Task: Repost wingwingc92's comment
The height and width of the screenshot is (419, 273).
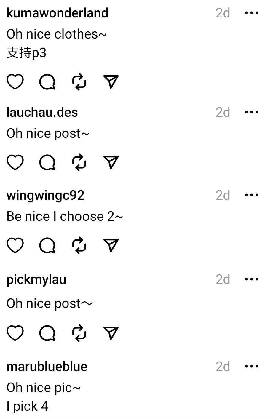Action: tap(79, 245)
